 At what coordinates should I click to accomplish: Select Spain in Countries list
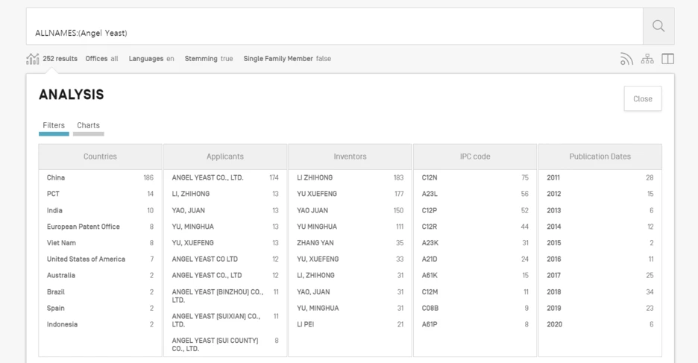pyautogui.click(x=100, y=308)
